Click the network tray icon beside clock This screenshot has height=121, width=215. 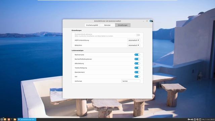[x=200, y=120]
